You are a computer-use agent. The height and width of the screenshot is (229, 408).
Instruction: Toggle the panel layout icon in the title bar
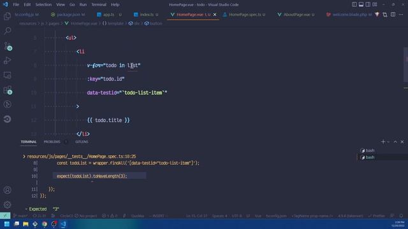[361, 4]
